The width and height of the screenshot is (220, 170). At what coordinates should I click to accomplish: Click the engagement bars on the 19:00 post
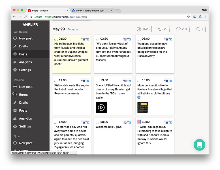[139, 122]
